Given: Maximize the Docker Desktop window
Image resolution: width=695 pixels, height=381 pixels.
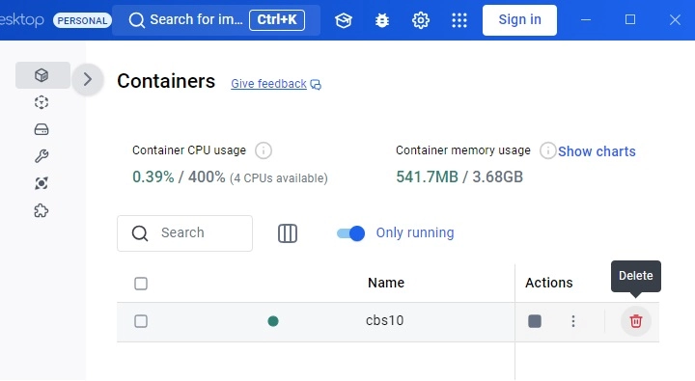Looking at the screenshot, I should point(630,20).
